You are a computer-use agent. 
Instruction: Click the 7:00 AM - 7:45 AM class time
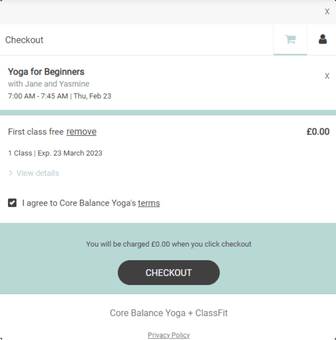point(38,96)
